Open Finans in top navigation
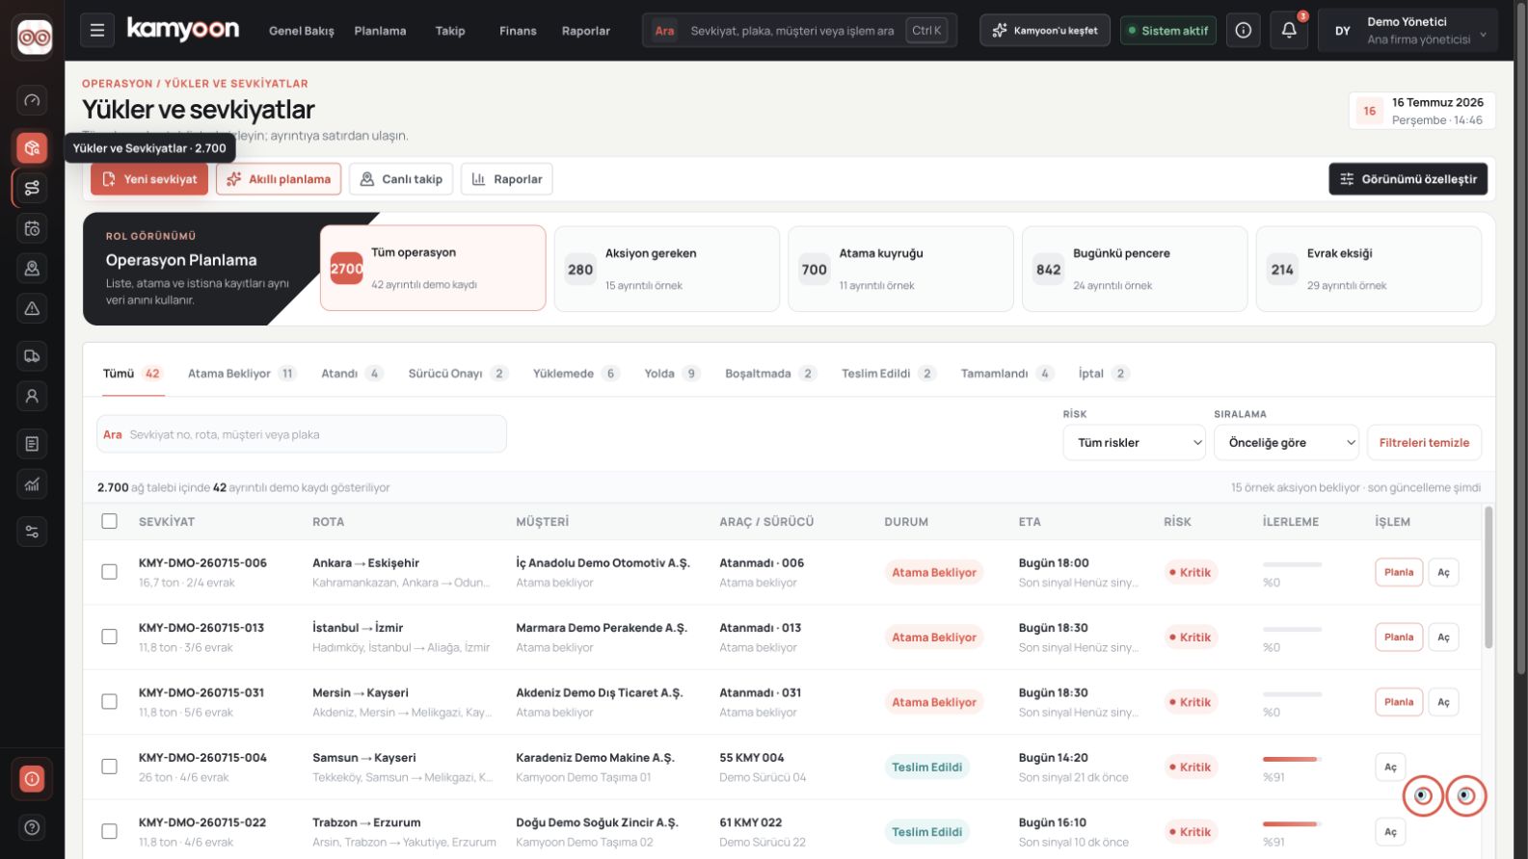The height and width of the screenshot is (859, 1528). [518, 31]
